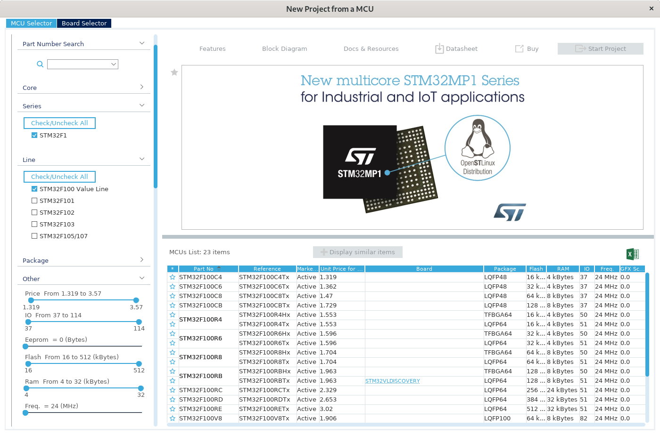Viewport: 660px width, 435px height.
Task: Select the STM32F100RCTx reference cell
Action: tap(267, 390)
